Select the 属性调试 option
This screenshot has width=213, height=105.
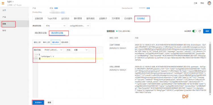[x=56, y=42]
